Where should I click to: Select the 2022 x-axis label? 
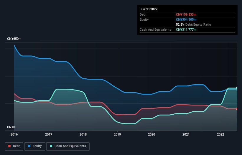220,134
